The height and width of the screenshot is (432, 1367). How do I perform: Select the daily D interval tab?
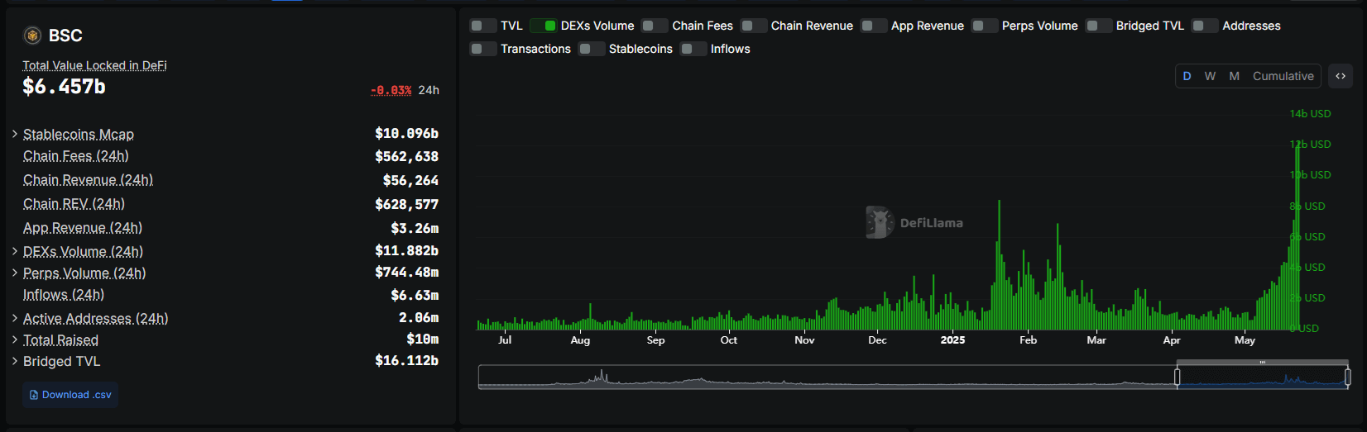pos(1187,76)
